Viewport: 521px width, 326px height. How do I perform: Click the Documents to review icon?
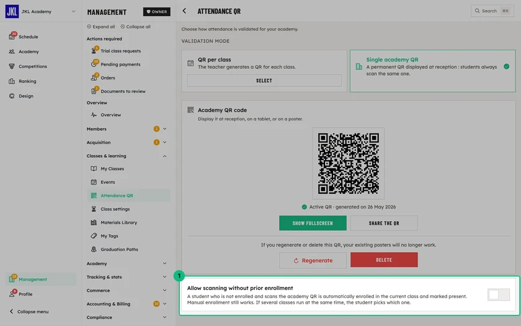[x=94, y=91]
